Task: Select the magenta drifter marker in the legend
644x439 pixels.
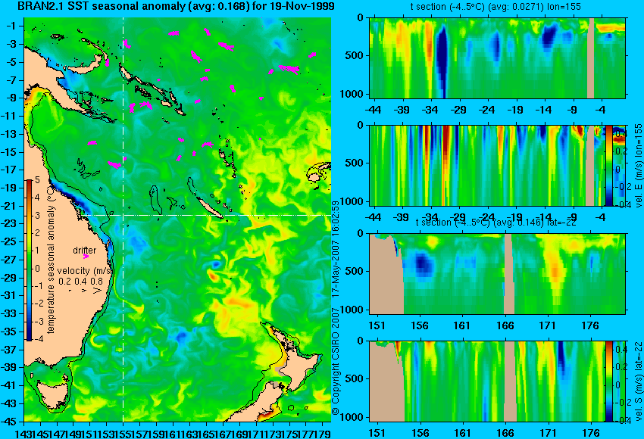Action: click(86, 257)
